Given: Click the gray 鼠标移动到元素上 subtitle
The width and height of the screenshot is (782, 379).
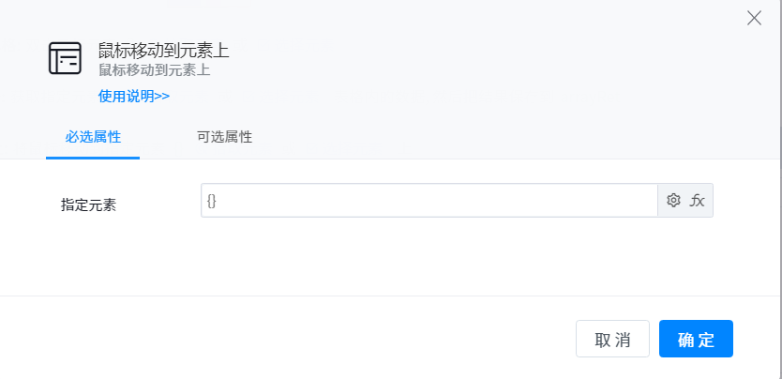Looking at the screenshot, I should [x=154, y=69].
